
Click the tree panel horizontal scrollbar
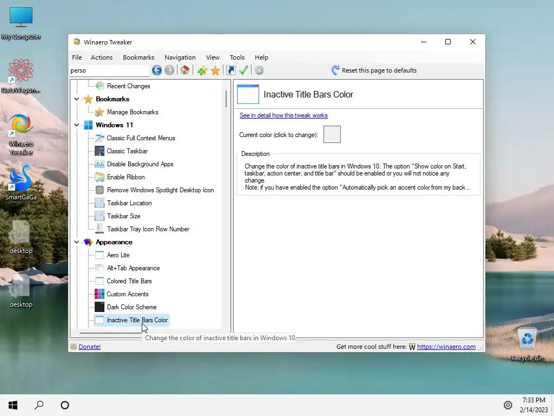click(x=111, y=333)
